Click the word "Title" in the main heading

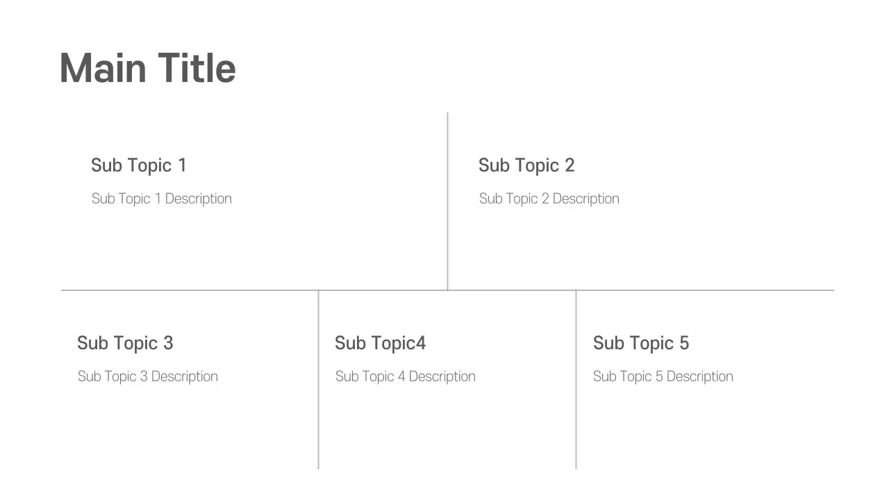(x=197, y=69)
